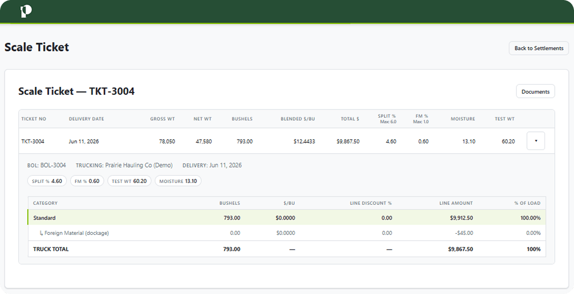This screenshot has height=294, width=574.
Task: Select ticket row total $9,867.50
Action: point(348,141)
